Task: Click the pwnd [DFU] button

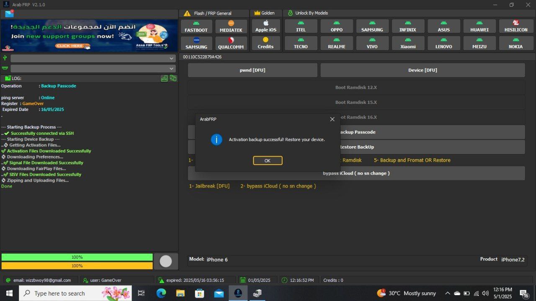Action: click(x=253, y=70)
